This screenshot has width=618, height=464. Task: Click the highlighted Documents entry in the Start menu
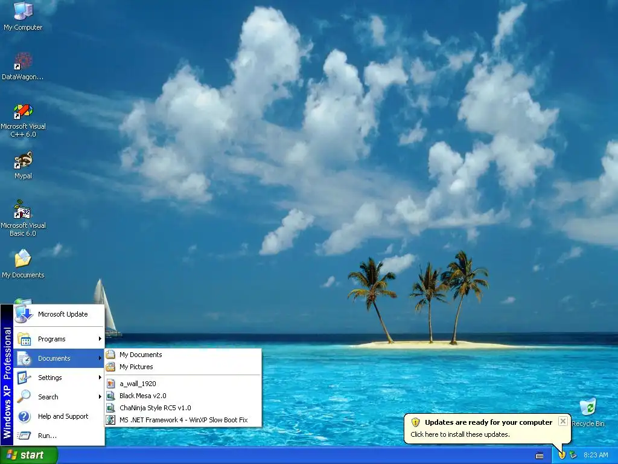pyautogui.click(x=59, y=358)
